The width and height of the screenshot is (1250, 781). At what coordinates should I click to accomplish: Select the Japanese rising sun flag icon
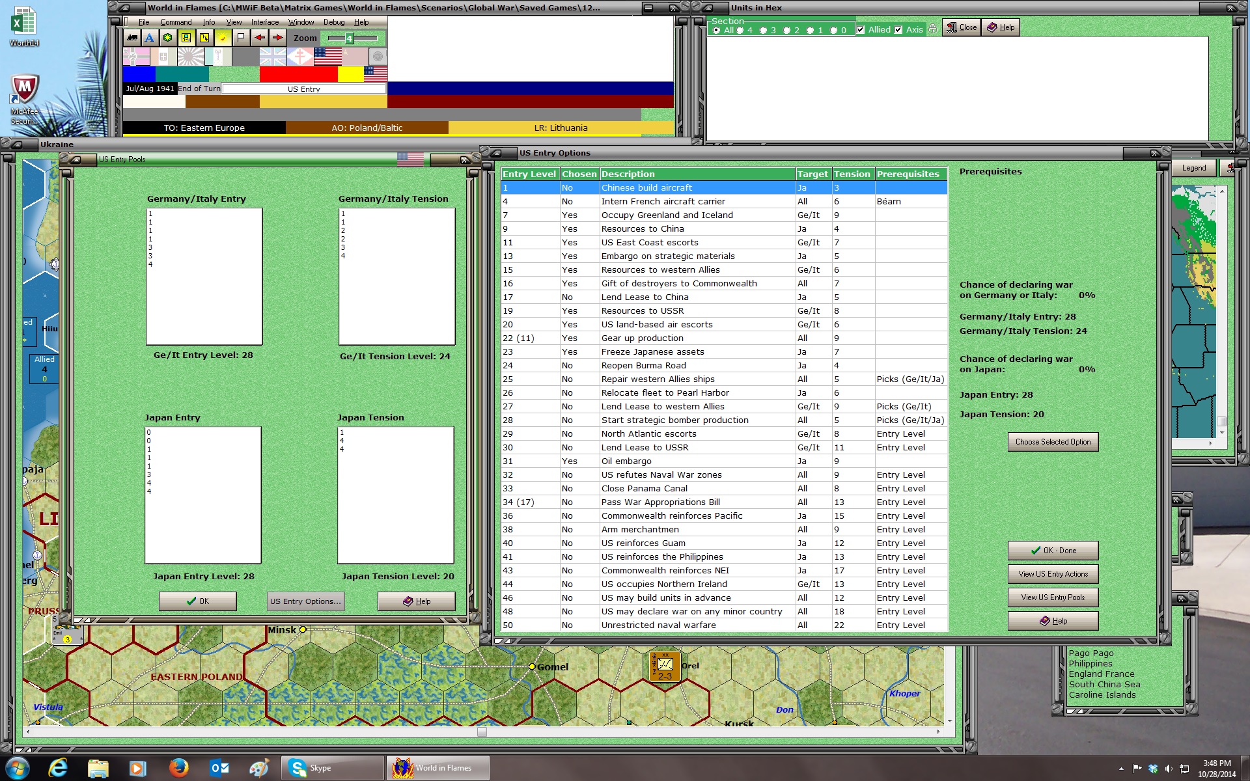tap(191, 57)
